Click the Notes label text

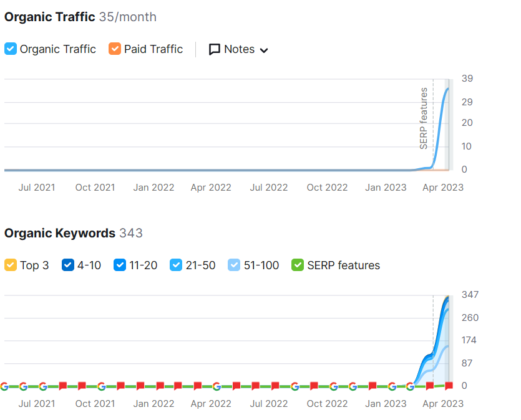point(239,49)
